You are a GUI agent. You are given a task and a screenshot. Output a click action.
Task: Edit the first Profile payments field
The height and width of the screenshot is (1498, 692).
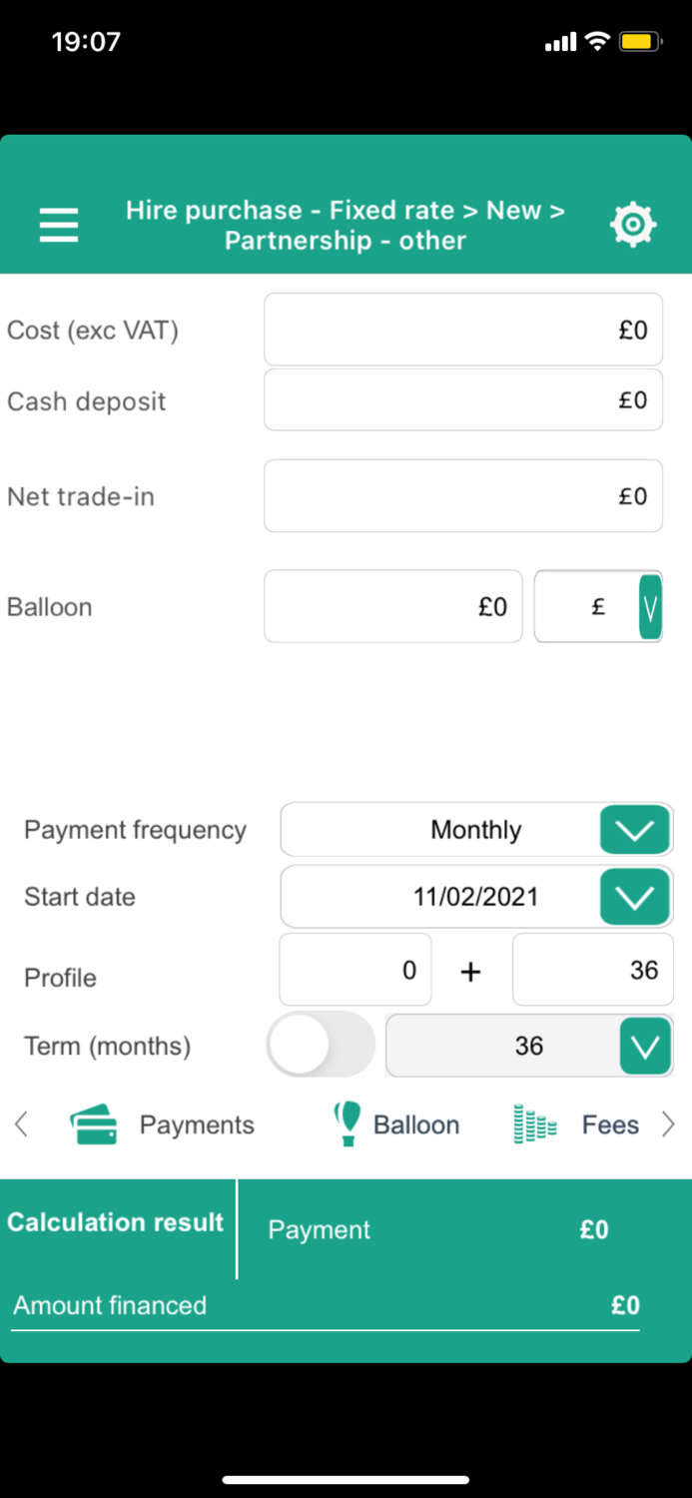point(355,970)
